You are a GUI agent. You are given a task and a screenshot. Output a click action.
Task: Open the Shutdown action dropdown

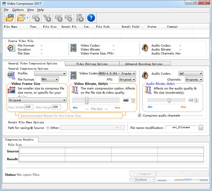(x=145, y=180)
